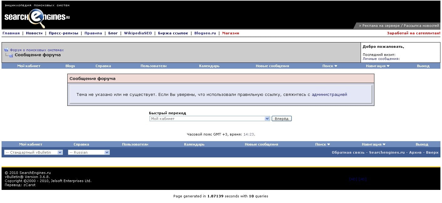
Task: Open Календарь in the bottom navbar
Action: (194, 144)
